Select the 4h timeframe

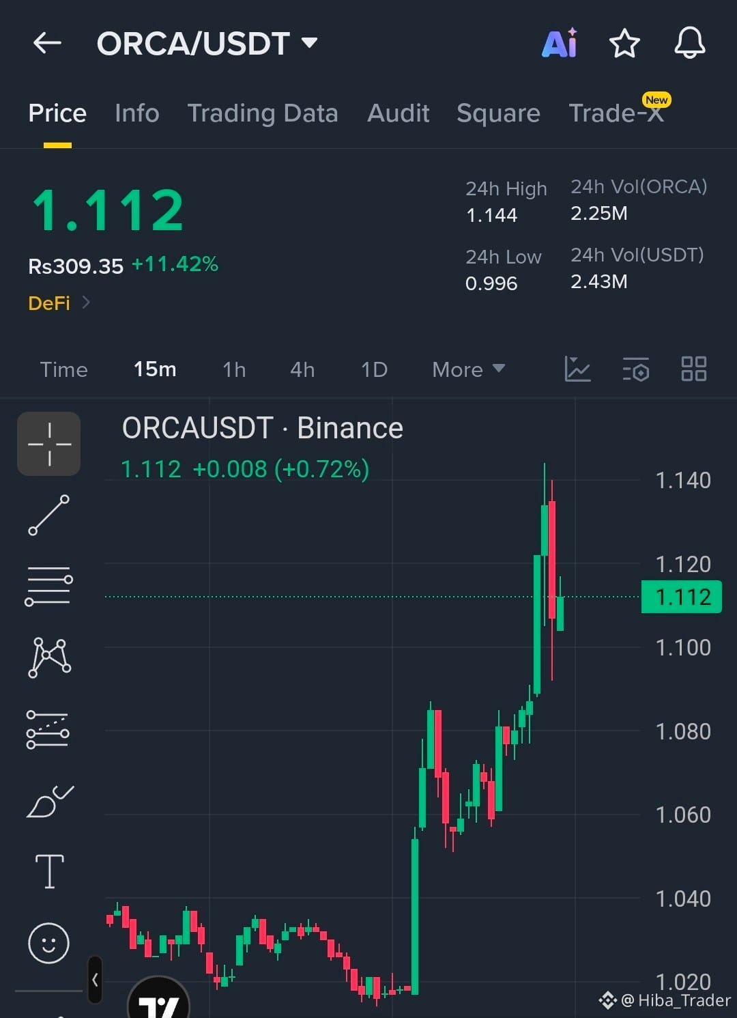tap(302, 369)
